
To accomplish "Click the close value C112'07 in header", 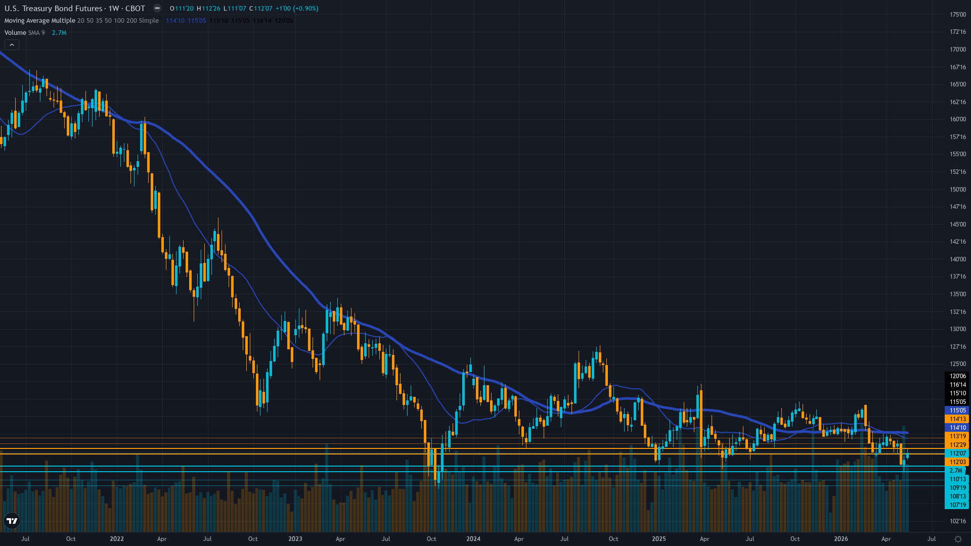I will coord(261,9).
